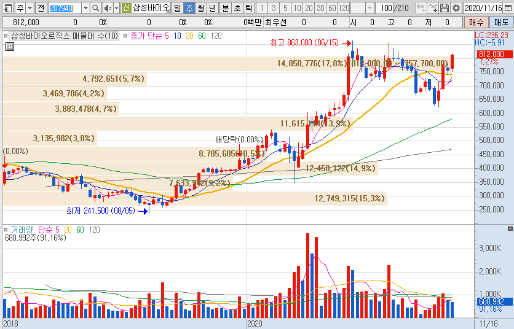The height and width of the screenshot is (329, 514).
Task: Click the 매도 sell button
Action: (x=501, y=22)
